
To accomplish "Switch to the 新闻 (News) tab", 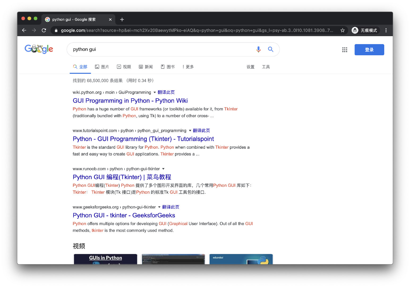I will pos(146,67).
